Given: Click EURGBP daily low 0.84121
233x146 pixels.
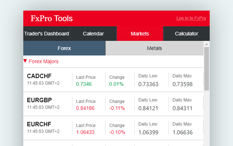Looking at the screenshot, I should pyautogui.click(x=148, y=108).
